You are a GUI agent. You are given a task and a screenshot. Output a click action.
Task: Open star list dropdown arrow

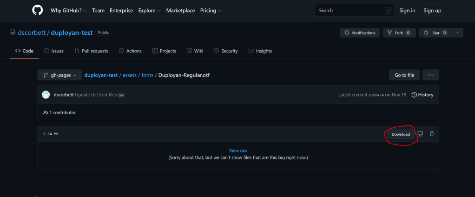pos(458,33)
